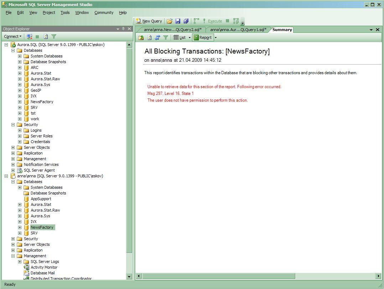This screenshot has width=384, height=289.
Task: Save the current query with the floppy icon
Action: pos(178,21)
